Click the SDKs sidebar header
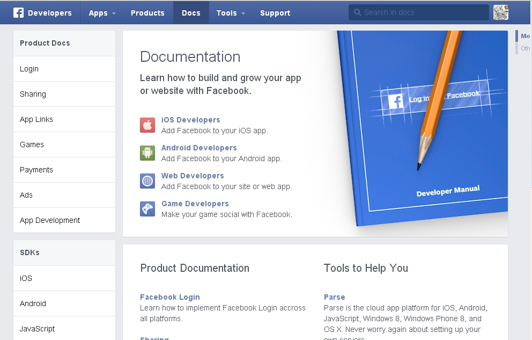The width and height of the screenshot is (532, 340). tap(64, 252)
